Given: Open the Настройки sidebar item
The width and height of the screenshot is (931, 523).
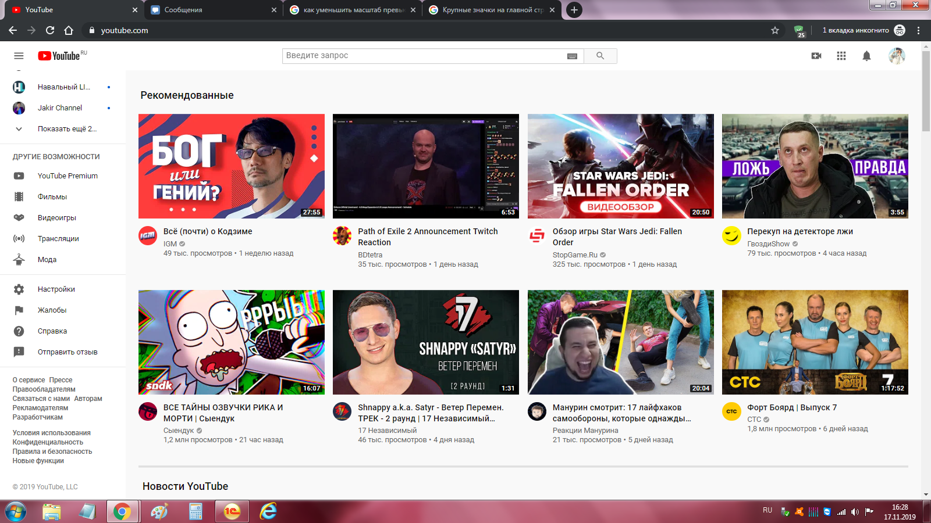Looking at the screenshot, I should [63, 289].
